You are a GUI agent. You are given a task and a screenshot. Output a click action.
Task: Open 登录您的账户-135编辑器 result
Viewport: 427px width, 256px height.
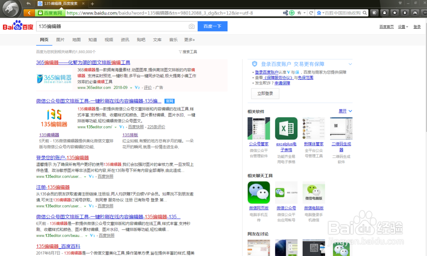[62, 158]
